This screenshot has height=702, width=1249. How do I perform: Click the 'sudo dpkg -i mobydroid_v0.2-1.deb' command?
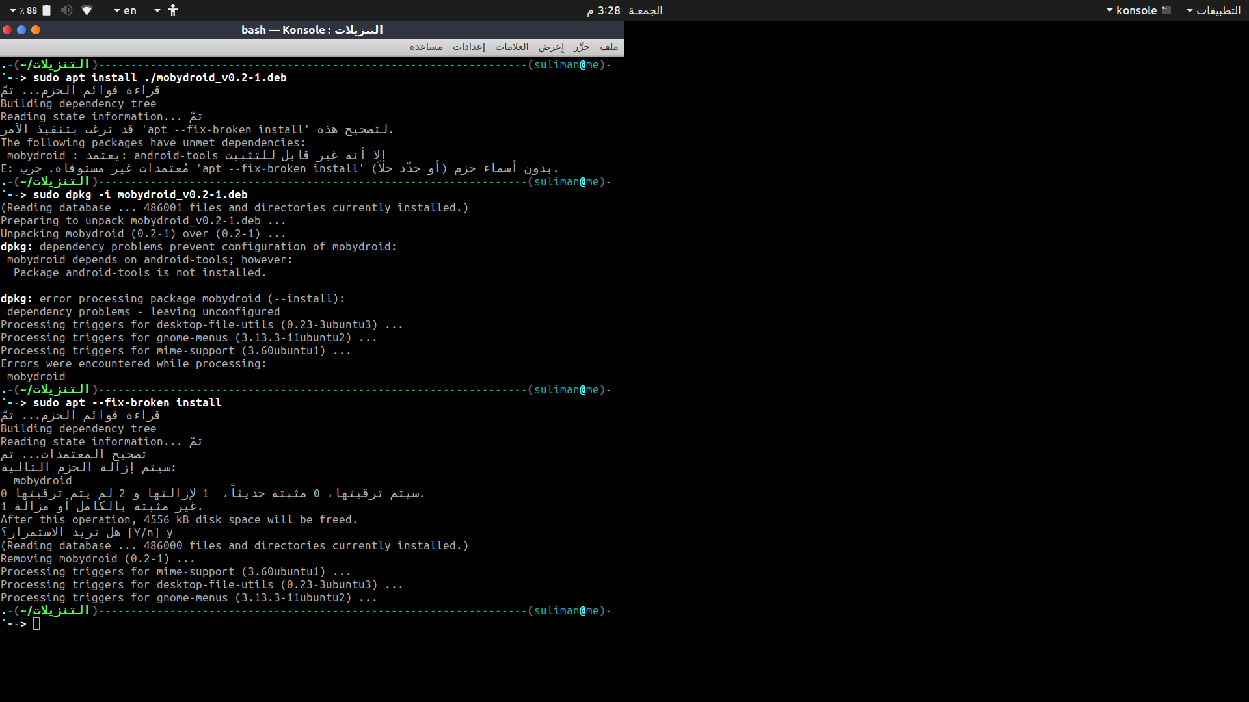[x=141, y=194]
